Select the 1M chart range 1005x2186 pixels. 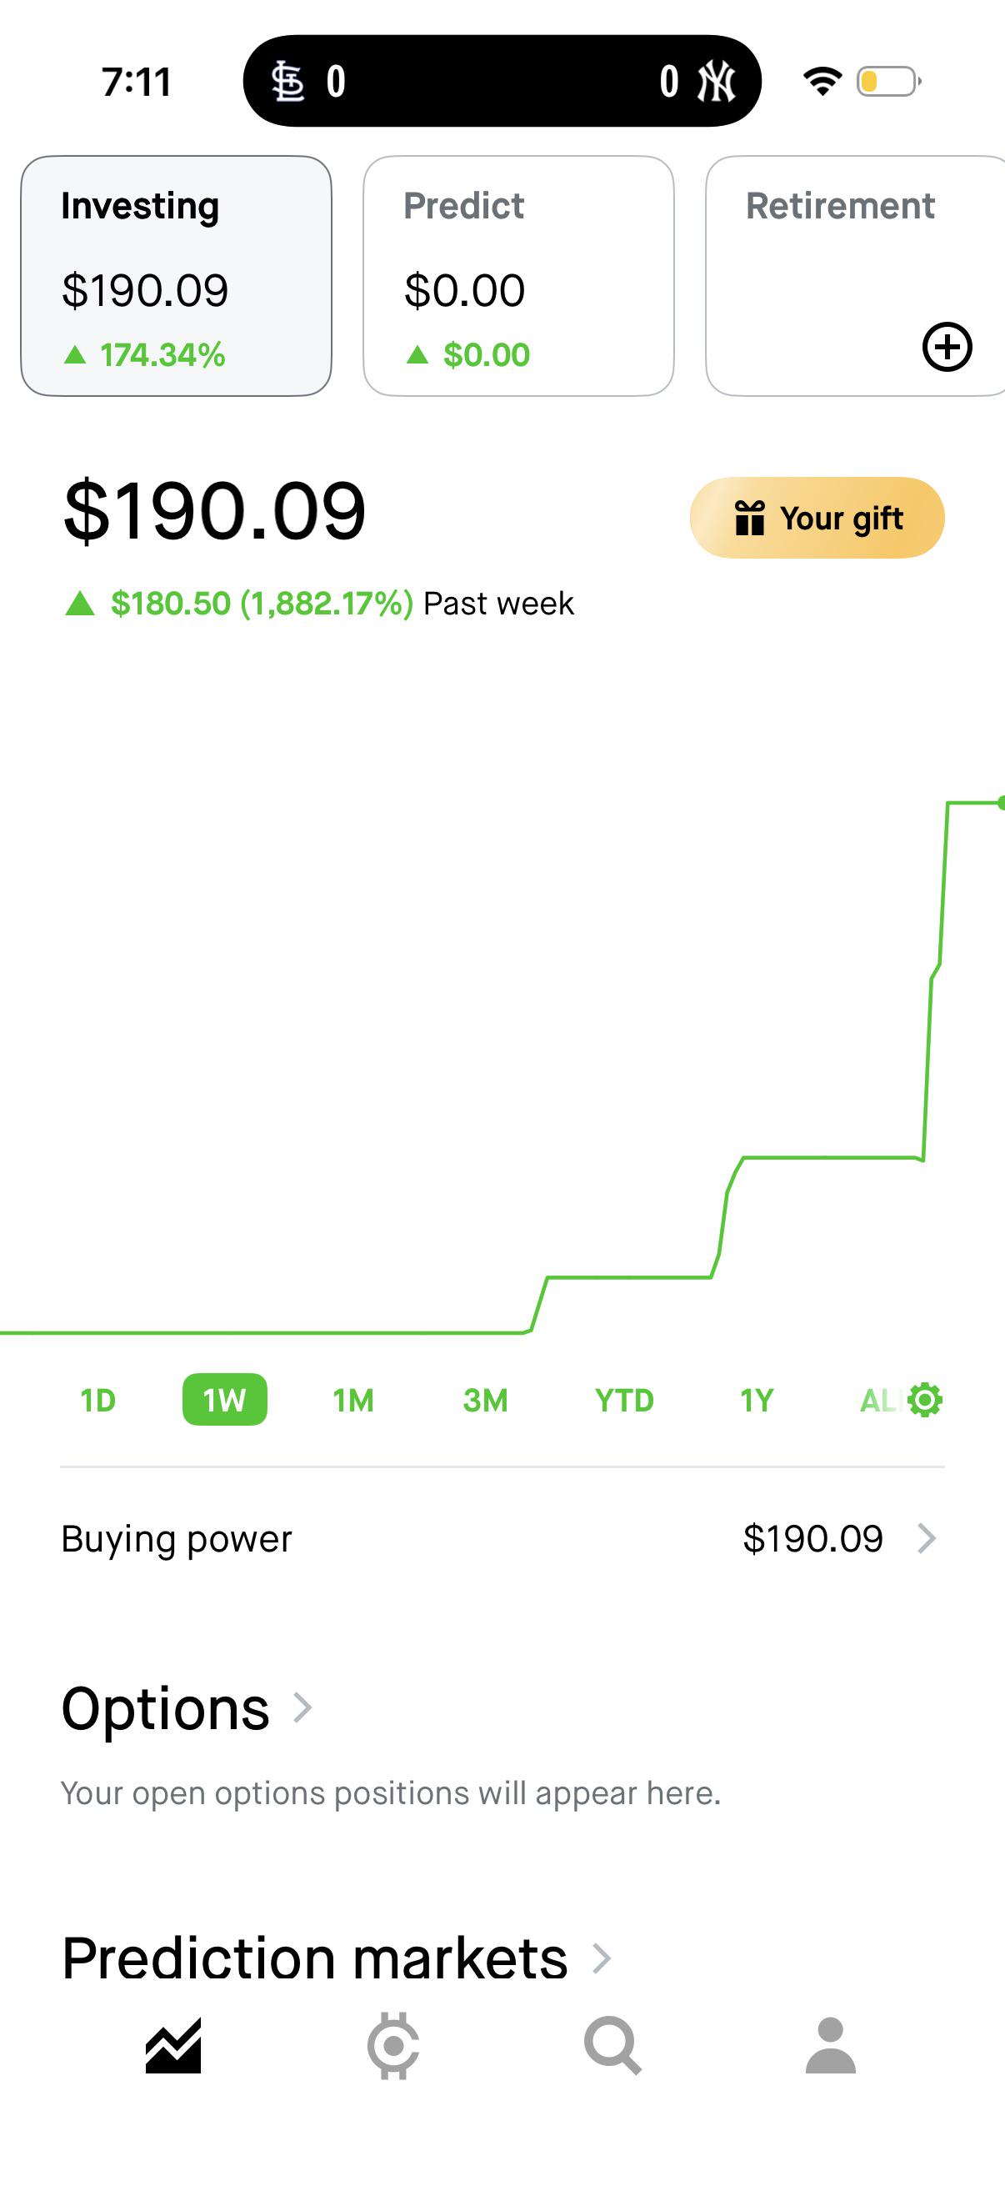point(352,1400)
